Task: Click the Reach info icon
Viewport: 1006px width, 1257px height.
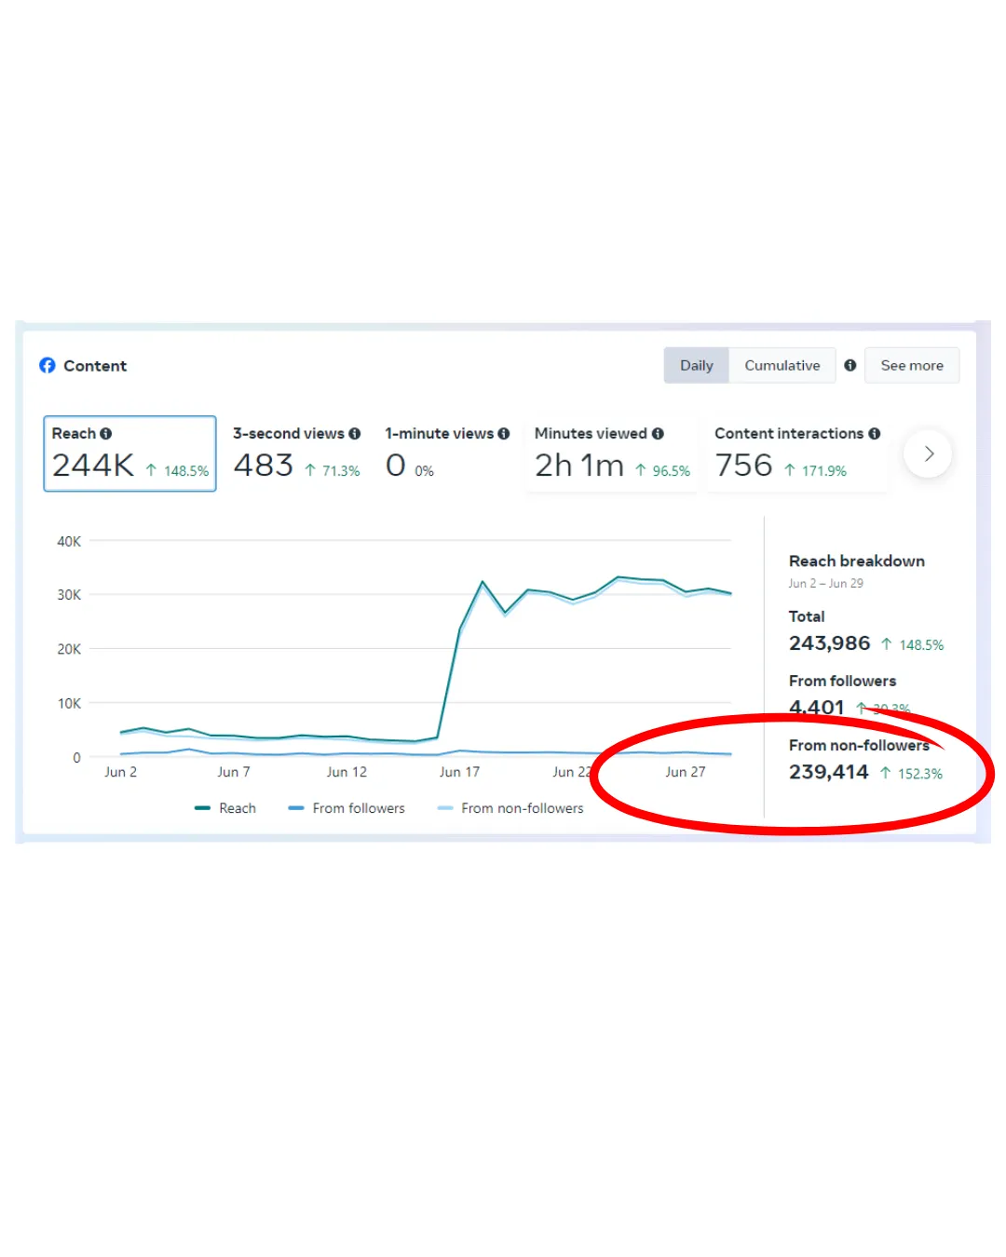Action: [x=106, y=434]
